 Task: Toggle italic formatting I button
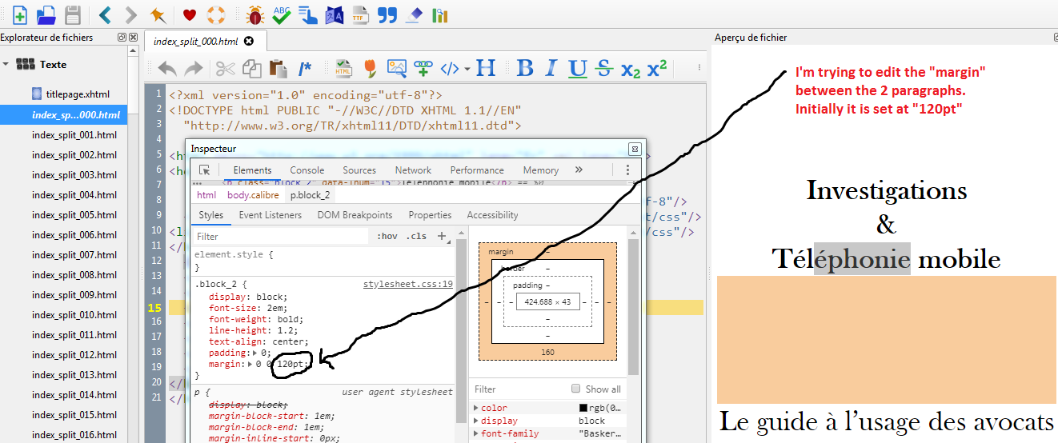[552, 69]
